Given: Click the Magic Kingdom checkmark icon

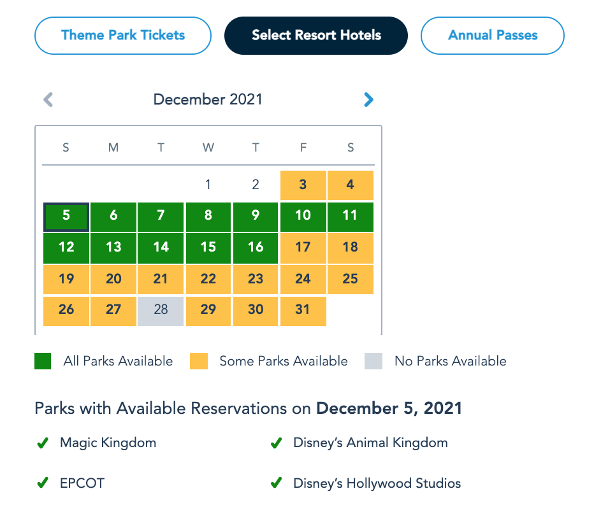Looking at the screenshot, I should (43, 443).
